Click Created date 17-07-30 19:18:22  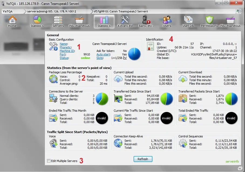pyautogui.click(x=224, y=51)
